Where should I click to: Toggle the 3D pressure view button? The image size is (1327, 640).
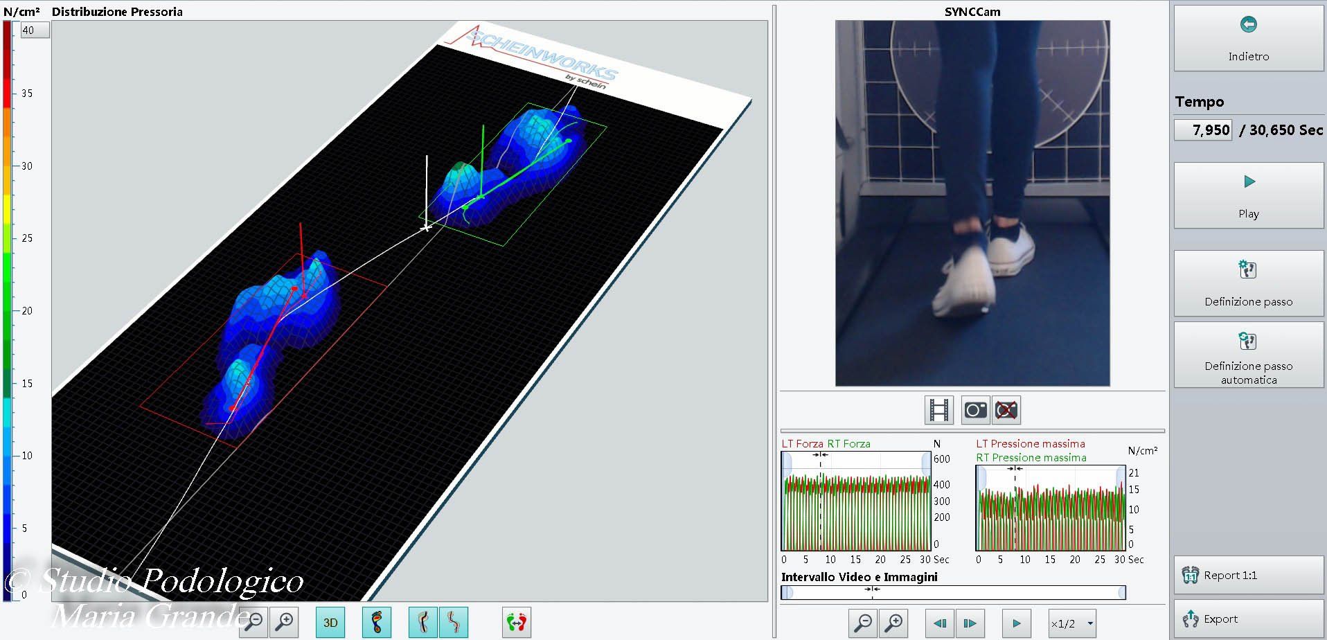[x=330, y=623]
